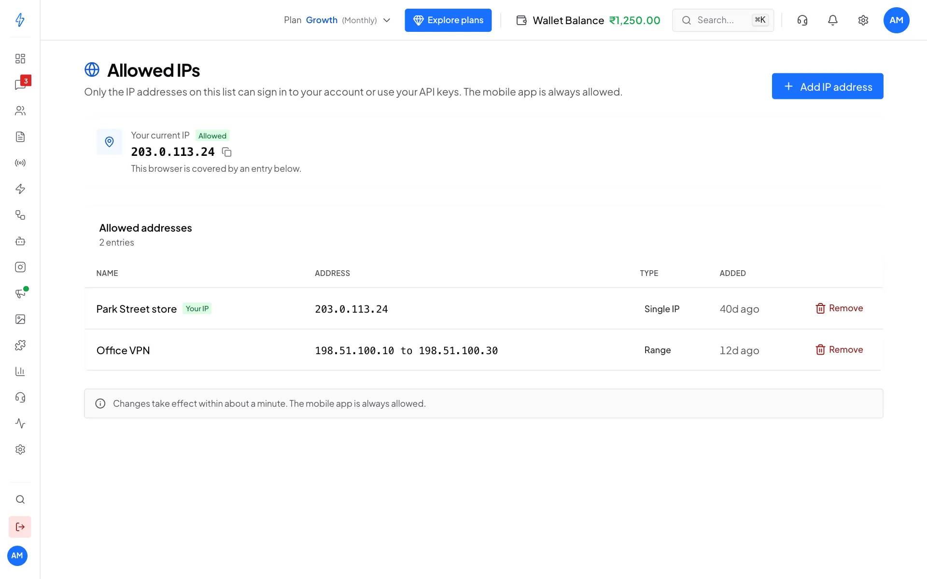This screenshot has width=927, height=579.
Task: Open the Instagram icon in sidebar
Action: (x=20, y=267)
